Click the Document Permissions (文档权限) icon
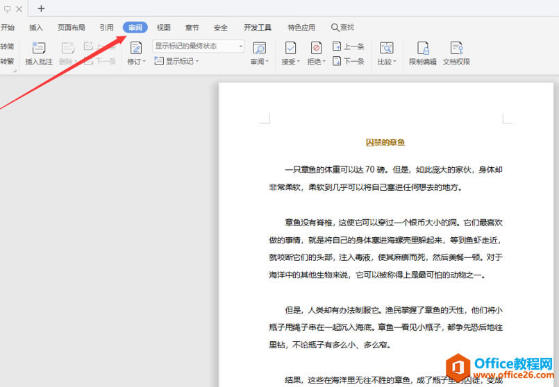The height and width of the screenshot is (387, 559). pos(456,48)
